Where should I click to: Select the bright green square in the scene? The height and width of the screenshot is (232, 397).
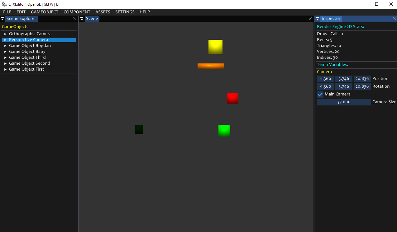[224, 131]
